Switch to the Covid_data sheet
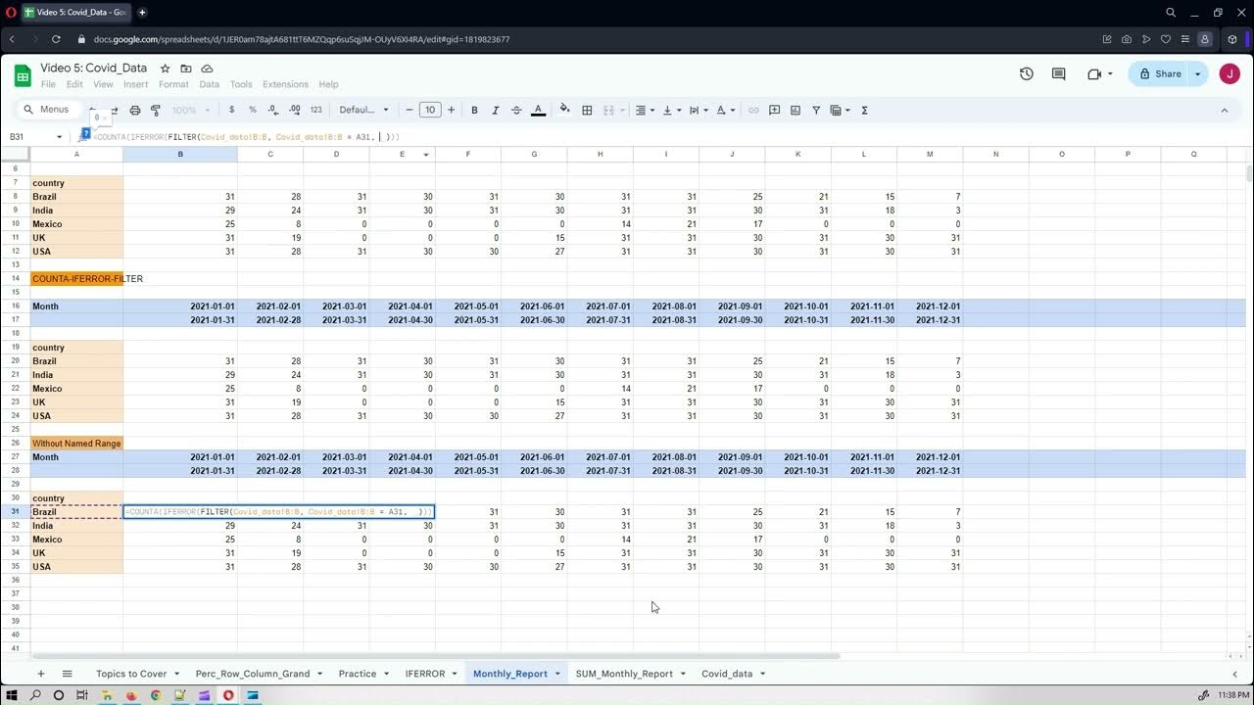The image size is (1254, 705). click(727, 674)
